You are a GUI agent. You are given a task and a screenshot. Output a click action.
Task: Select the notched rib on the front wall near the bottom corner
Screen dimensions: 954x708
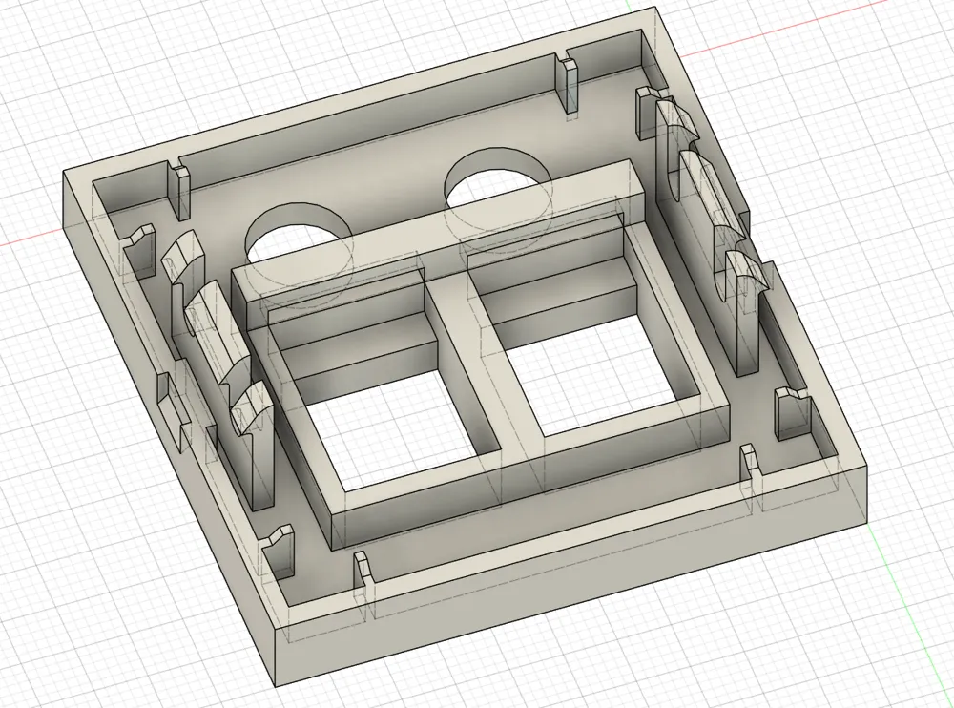coord(362,578)
